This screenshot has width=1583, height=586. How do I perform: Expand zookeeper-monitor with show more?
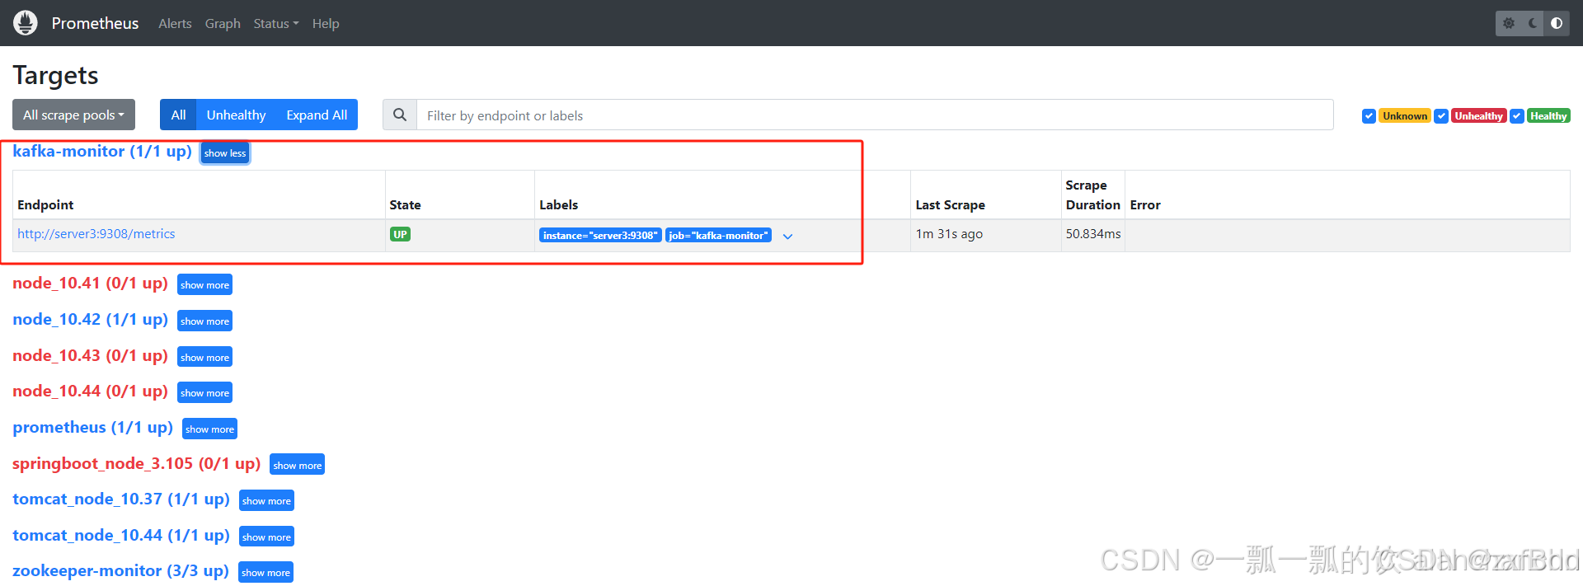pos(265,572)
